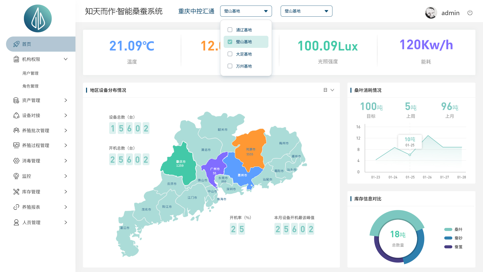Click the 重庆中控汇通 link
The image size is (483, 272).
click(196, 11)
